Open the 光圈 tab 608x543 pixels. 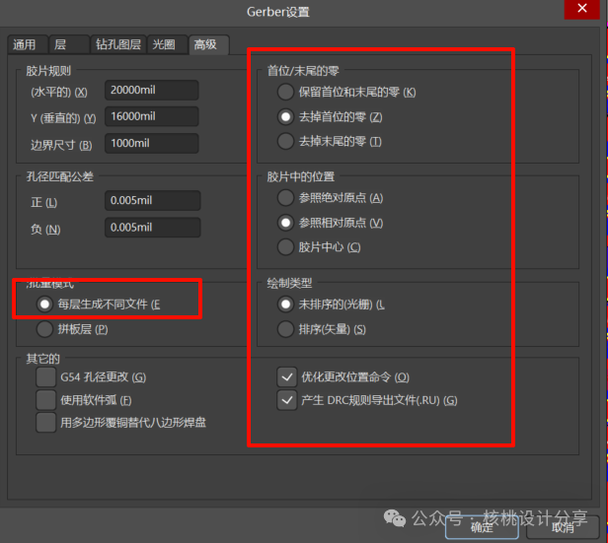(165, 44)
